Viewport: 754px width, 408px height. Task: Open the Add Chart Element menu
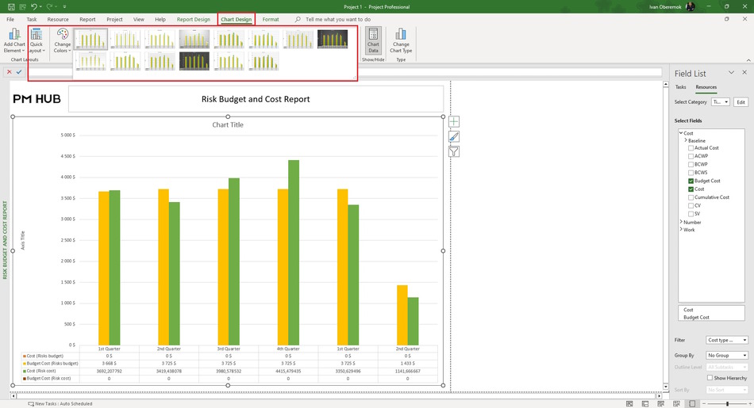(14, 40)
